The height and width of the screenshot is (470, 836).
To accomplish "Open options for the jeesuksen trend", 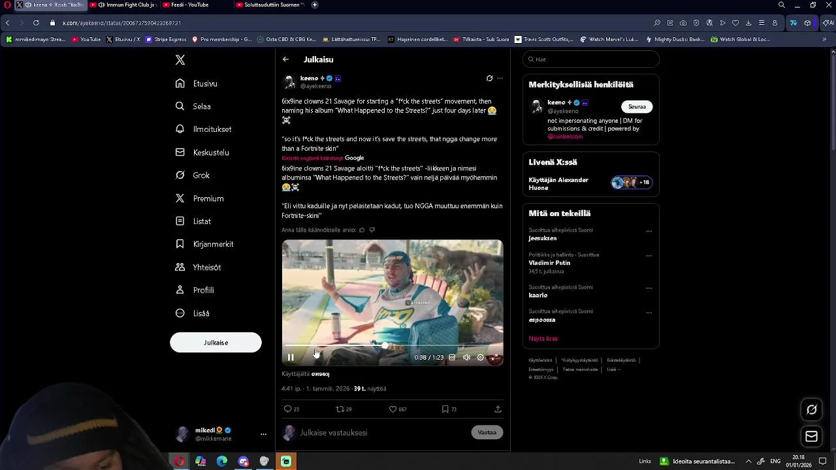I will [649, 231].
